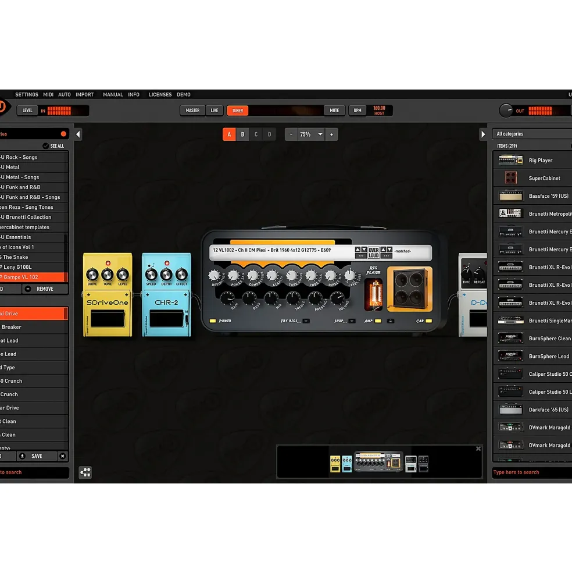Collapse the left preset panel arrow
The height and width of the screenshot is (573, 572).
click(x=78, y=134)
